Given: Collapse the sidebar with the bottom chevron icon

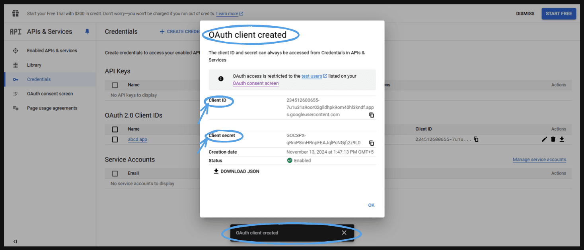Looking at the screenshot, I should (15, 241).
